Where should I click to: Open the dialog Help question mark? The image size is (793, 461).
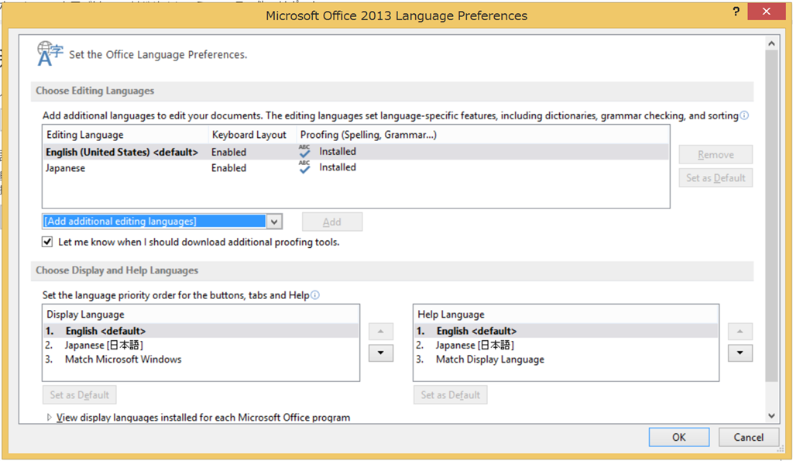pos(736,11)
